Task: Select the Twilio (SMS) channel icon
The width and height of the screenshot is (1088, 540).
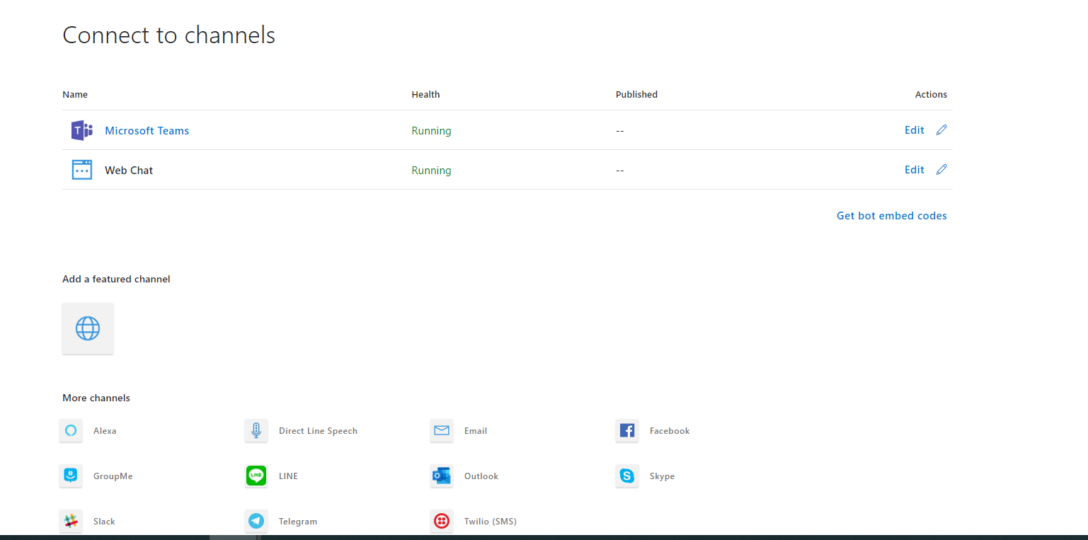Action: (442, 521)
